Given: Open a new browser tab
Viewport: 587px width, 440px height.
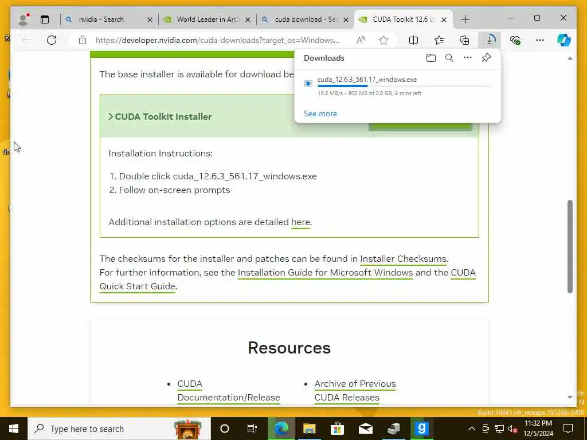Looking at the screenshot, I should click(465, 19).
